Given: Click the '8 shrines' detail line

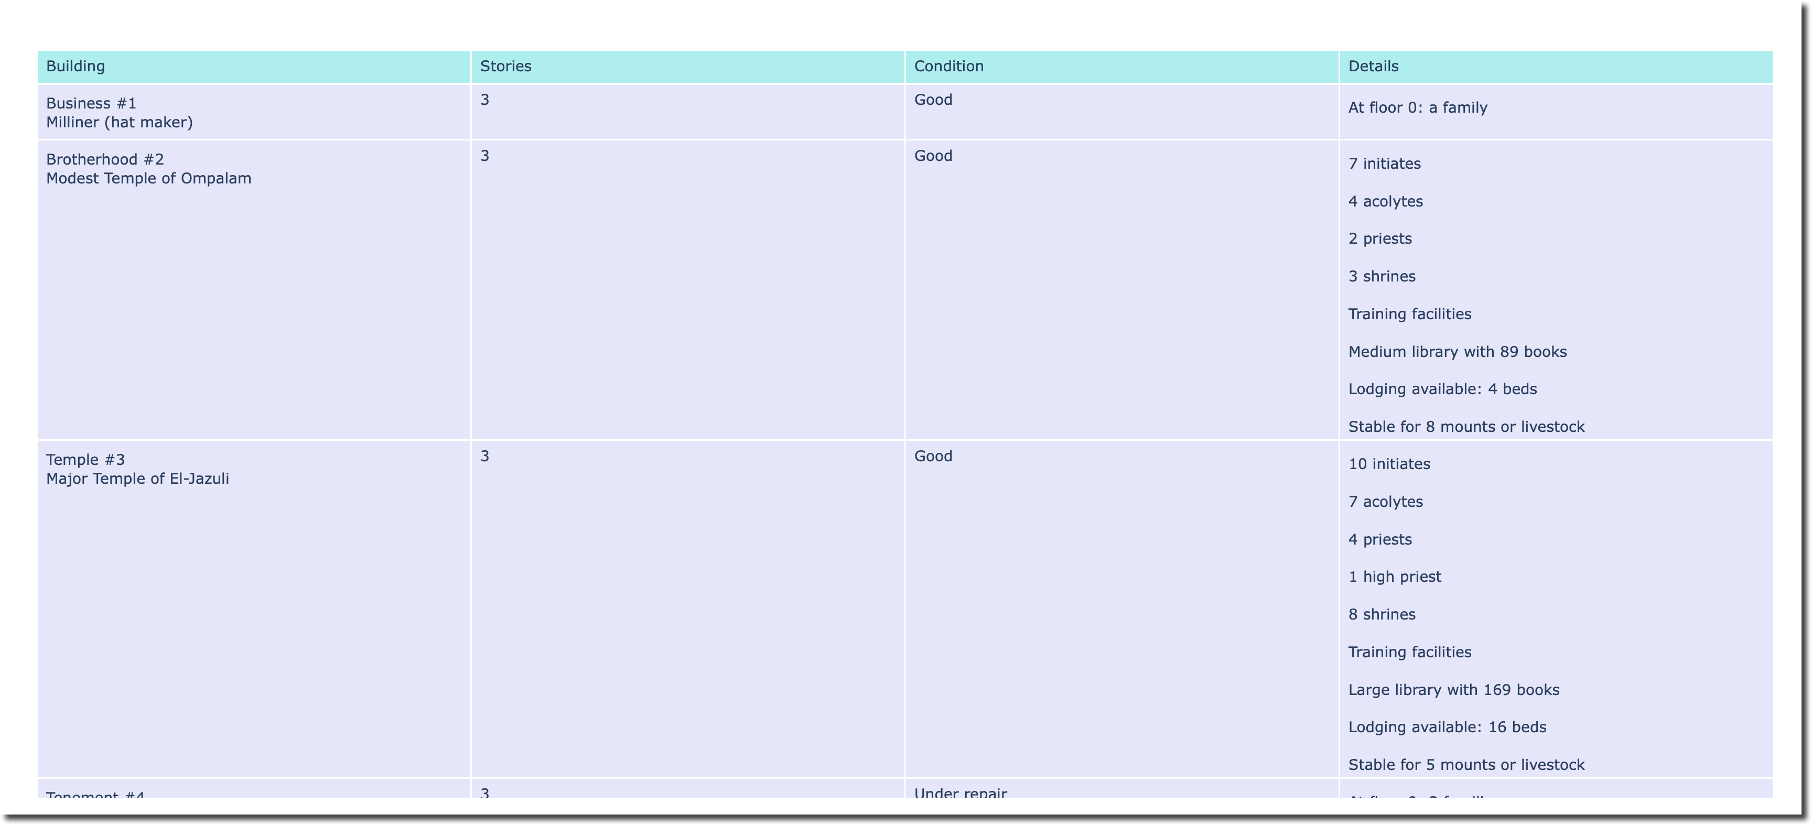Looking at the screenshot, I should click(1382, 615).
